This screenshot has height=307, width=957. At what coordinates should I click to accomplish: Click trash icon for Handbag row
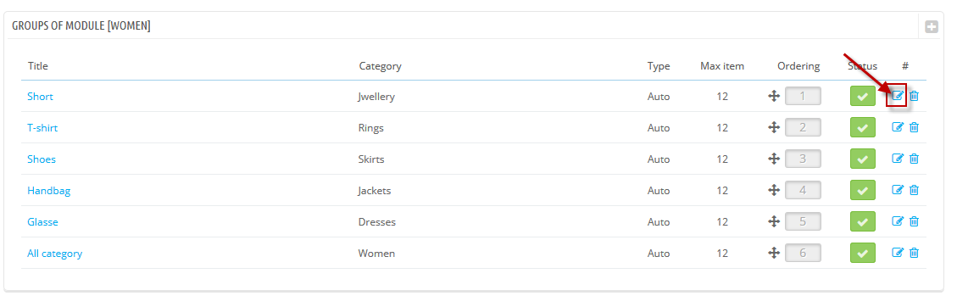coord(914,190)
